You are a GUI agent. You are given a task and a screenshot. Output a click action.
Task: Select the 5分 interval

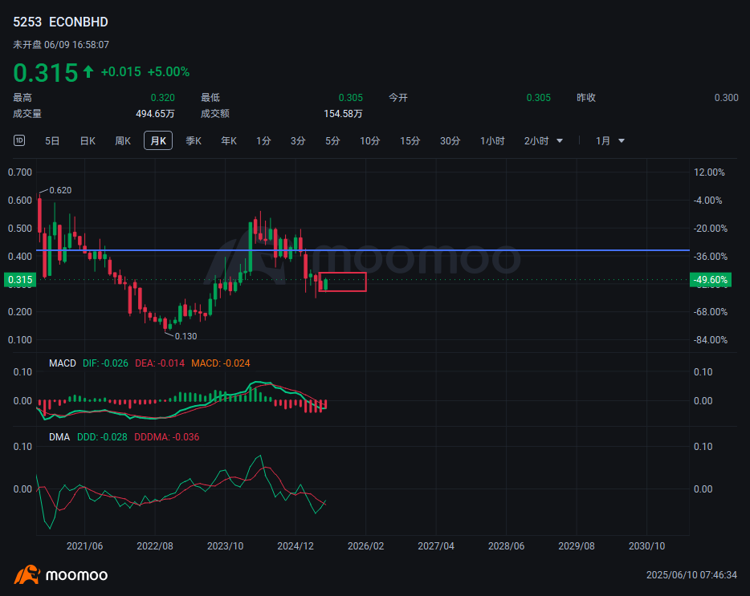point(333,141)
